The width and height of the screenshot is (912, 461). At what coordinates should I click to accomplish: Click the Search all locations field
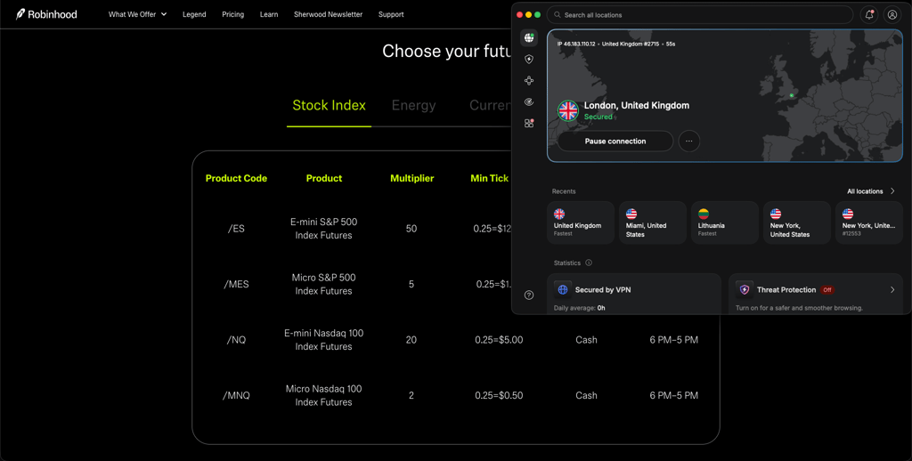point(700,15)
